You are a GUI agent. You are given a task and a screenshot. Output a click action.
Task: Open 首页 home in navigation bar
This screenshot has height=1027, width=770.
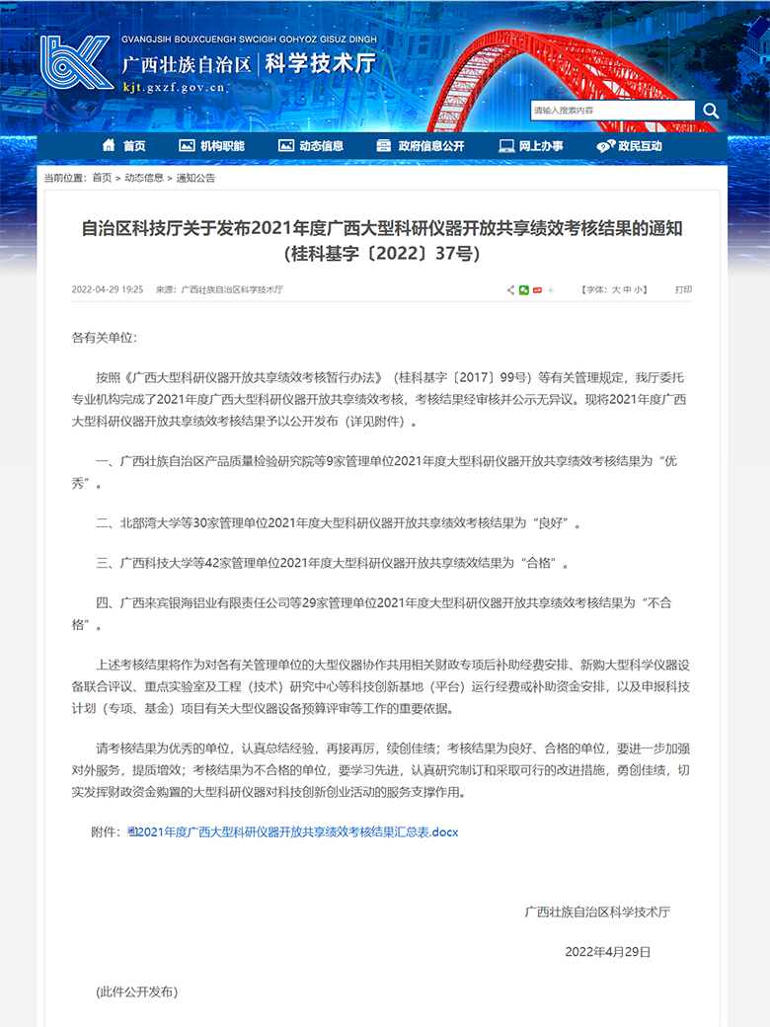(x=123, y=146)
